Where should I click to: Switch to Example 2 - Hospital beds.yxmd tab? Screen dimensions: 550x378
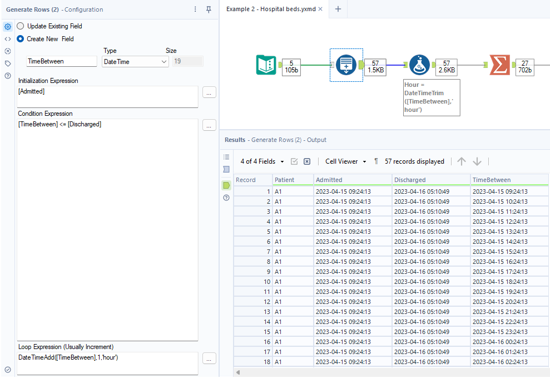(271, 9)
